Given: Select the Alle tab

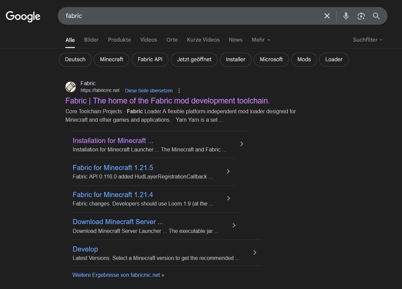Looking at the screenshot, I should coord(70,40).
